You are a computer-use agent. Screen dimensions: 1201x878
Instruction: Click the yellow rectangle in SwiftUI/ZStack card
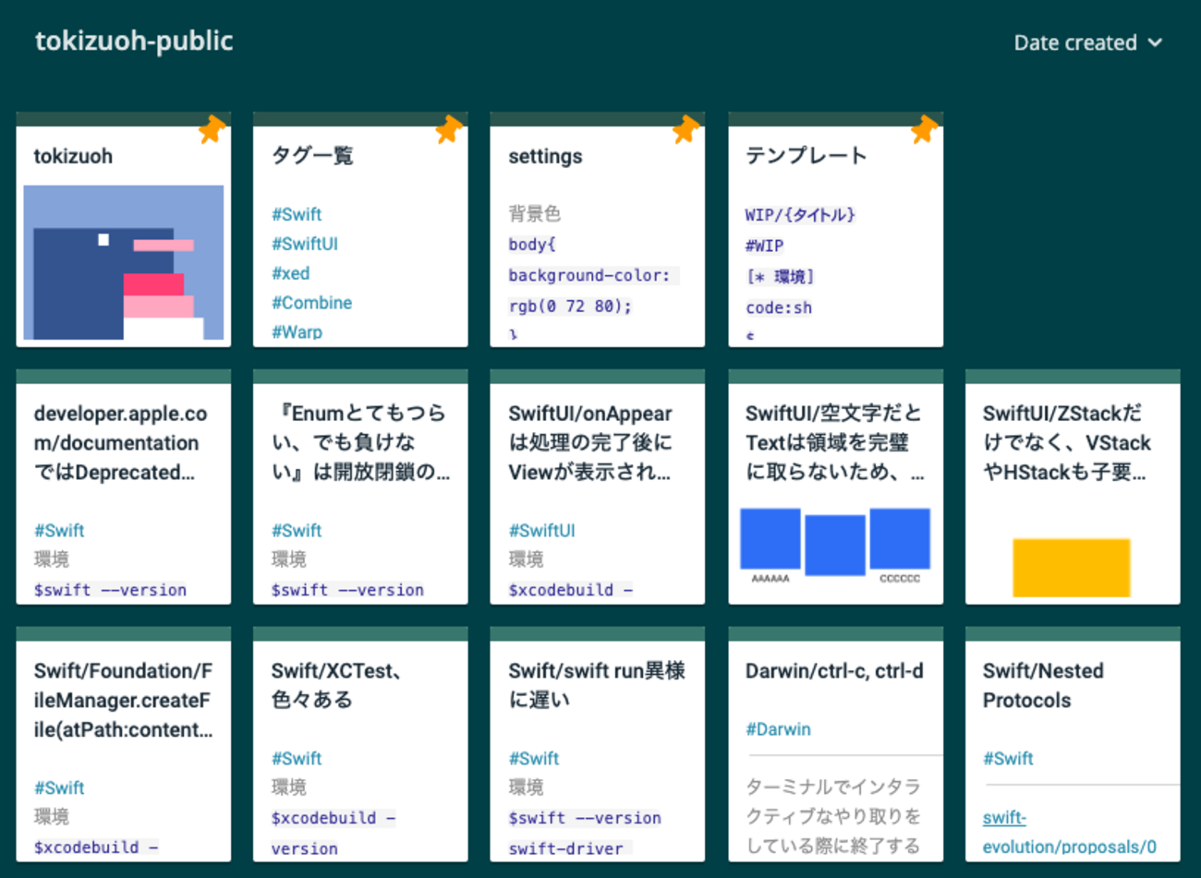coord(1071,567)
